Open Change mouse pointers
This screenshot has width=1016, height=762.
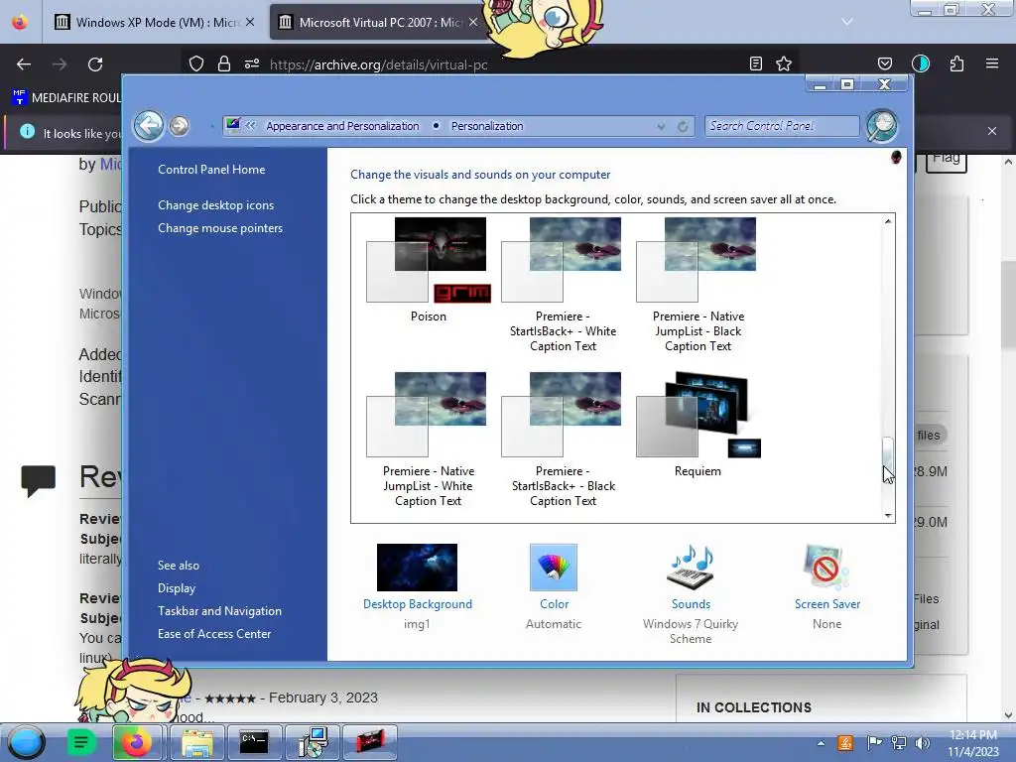[220, 228]
